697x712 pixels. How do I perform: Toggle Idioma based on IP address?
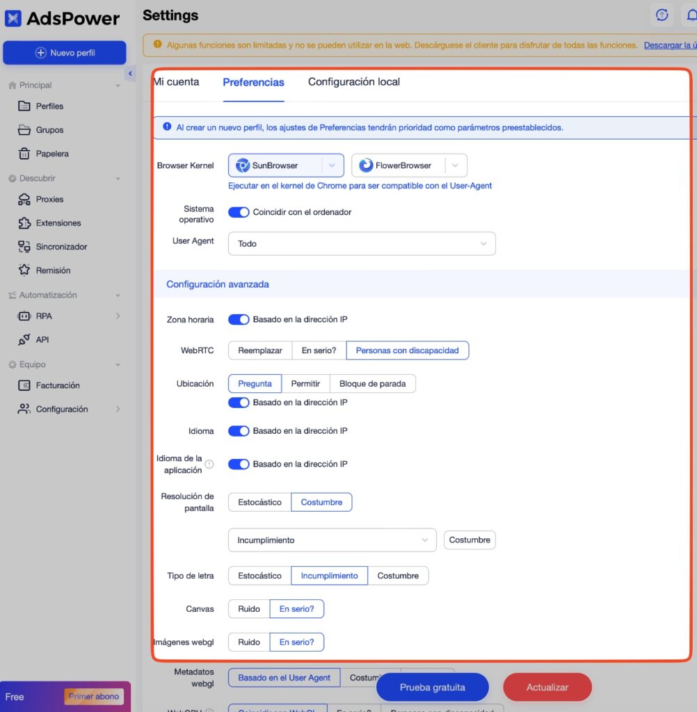coord(239,430)
